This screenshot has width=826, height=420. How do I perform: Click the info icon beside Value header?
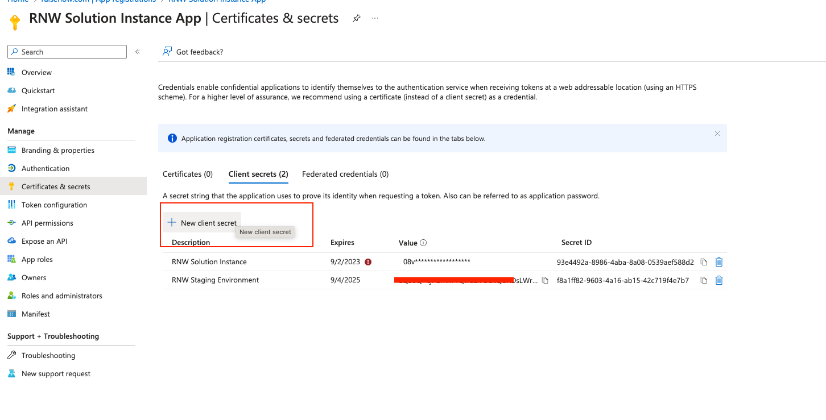(x=423, y=243)
